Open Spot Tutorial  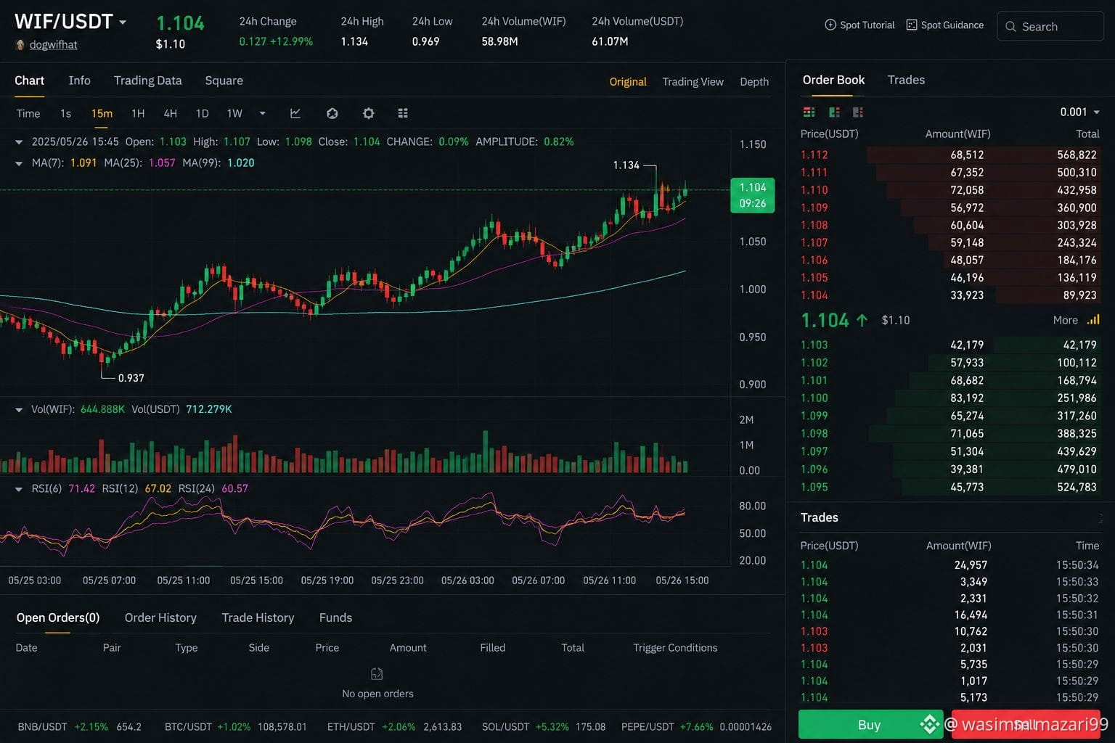(859, 25)
